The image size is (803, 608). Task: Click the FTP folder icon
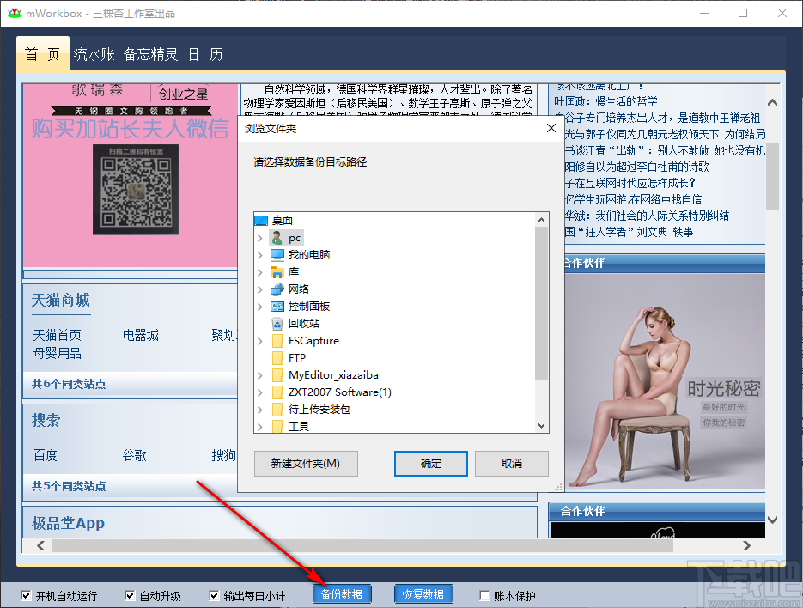coord(277,357)
